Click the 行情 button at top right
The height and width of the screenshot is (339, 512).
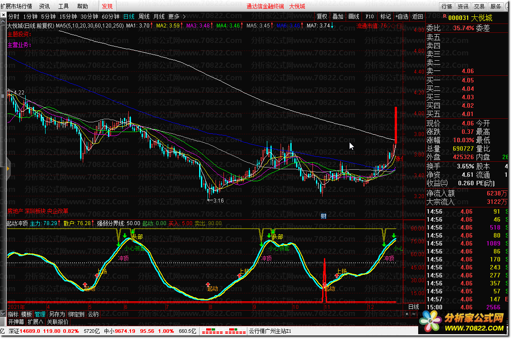pos(447,6)
